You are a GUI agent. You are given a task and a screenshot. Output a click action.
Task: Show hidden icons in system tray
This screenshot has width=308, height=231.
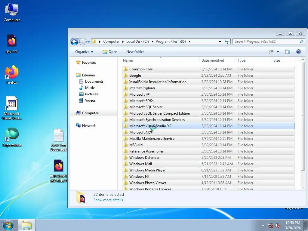(x=263, y=225)
